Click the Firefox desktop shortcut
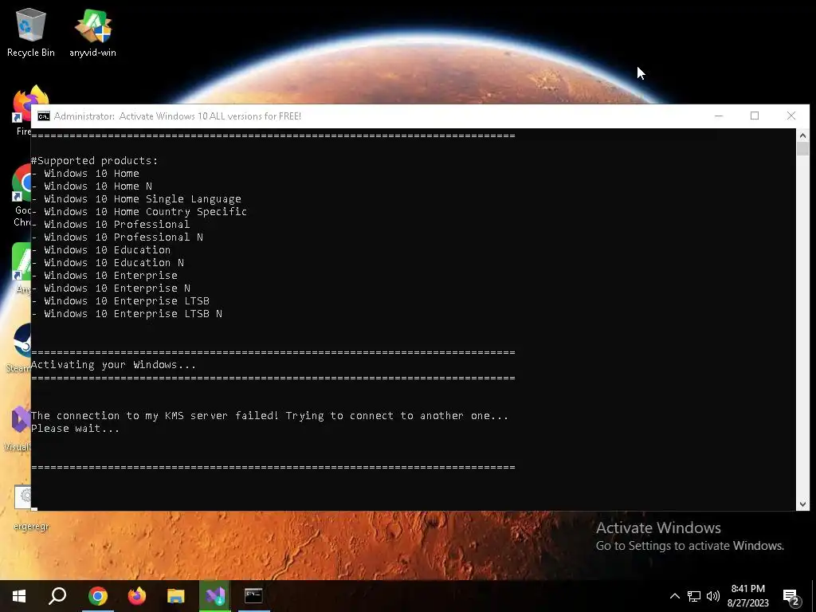This screenshot has width=816, height=612. pyautogui.click(x=22, y=110)
